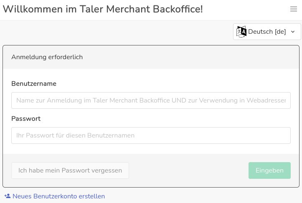Click blank page area right of account link
The width and height of the screenshot is (302, 203).
200,196
